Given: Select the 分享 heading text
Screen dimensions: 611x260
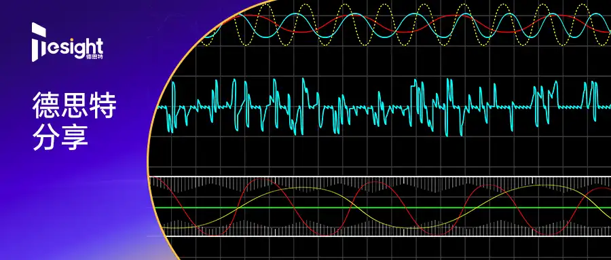Looking at the screenshot, I should tap(60, 137).
